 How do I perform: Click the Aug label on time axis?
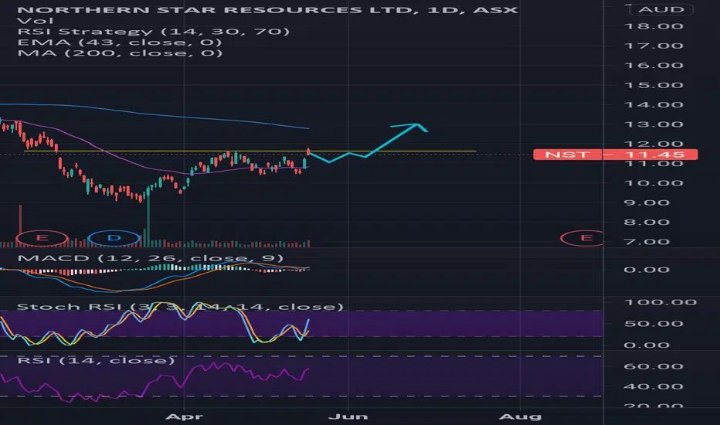(x=520, y=416)
